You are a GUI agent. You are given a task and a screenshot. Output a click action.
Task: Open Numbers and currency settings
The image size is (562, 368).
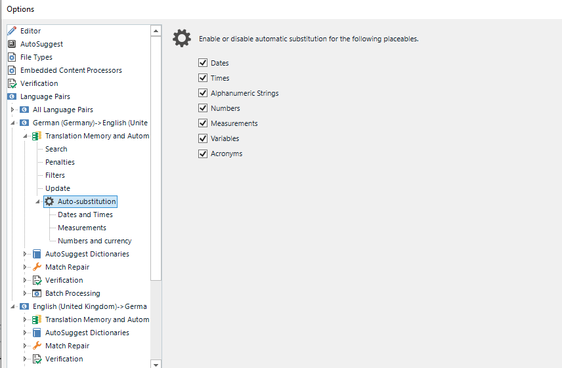point(95,241)
